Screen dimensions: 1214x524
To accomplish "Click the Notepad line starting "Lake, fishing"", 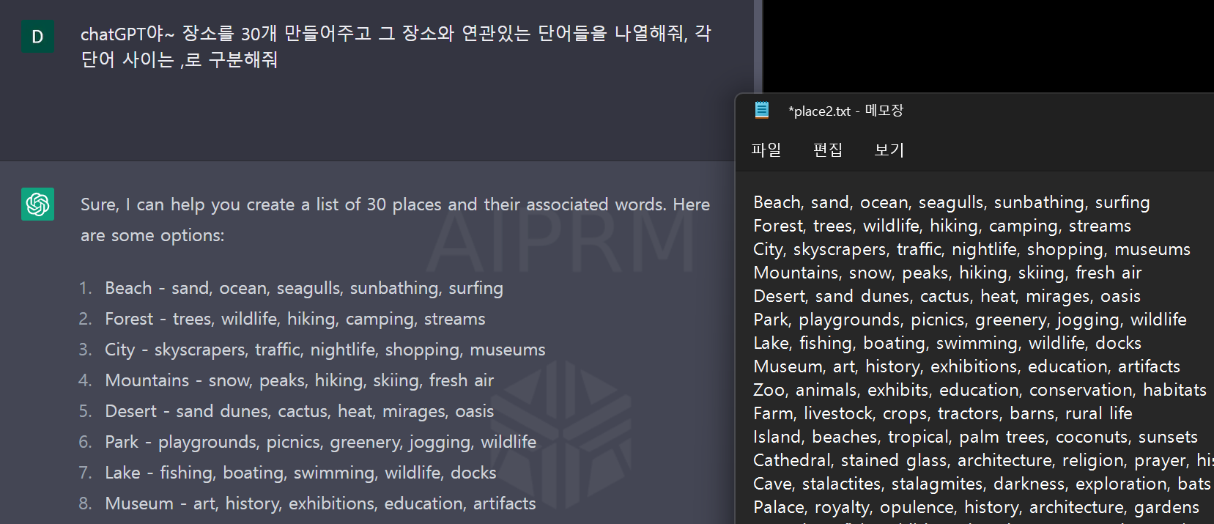I will pyautogui.click(x=947, y=343).
